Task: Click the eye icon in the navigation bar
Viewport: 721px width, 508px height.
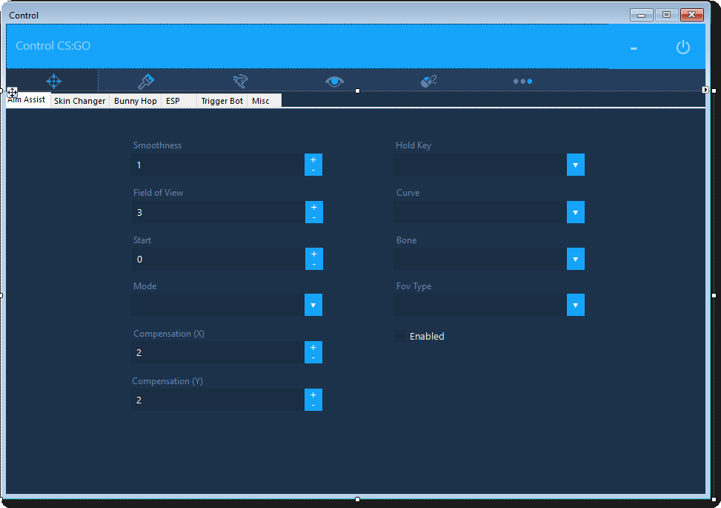Action: (334, 81)
